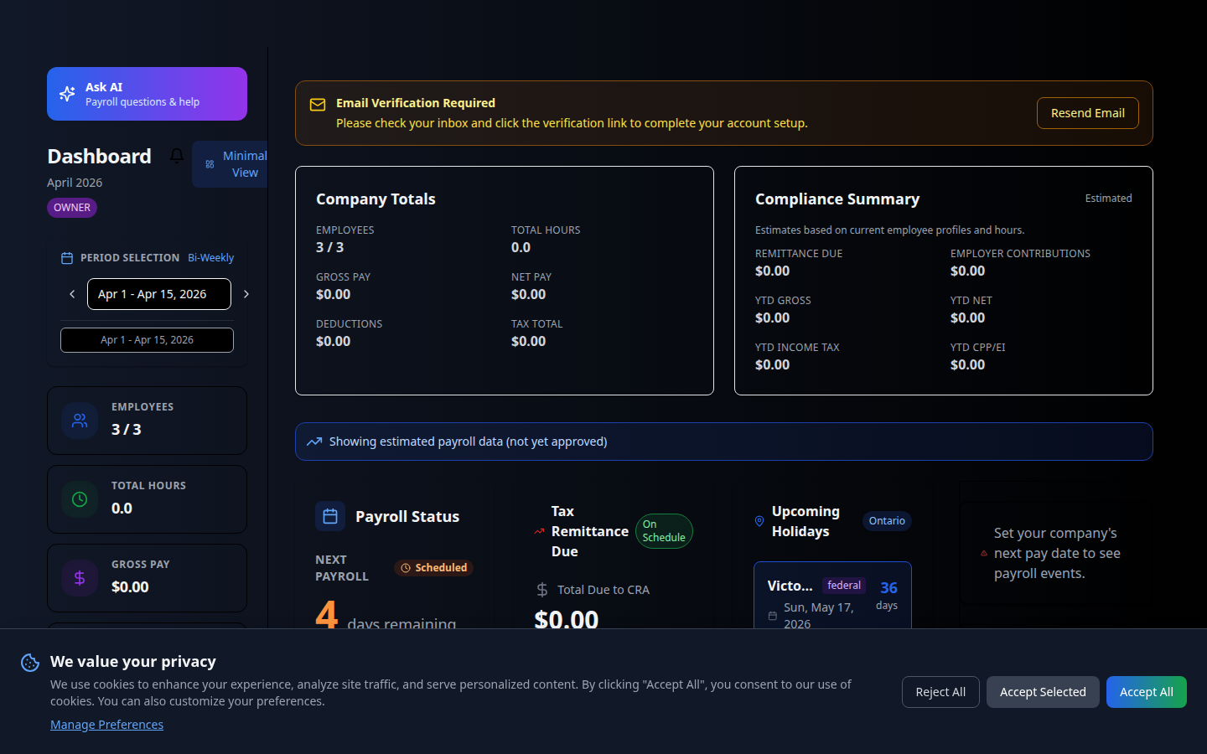This screenshot has height=754, width=1207.
Task: Click the Gross Pay dollar icon
Action: 80,578
